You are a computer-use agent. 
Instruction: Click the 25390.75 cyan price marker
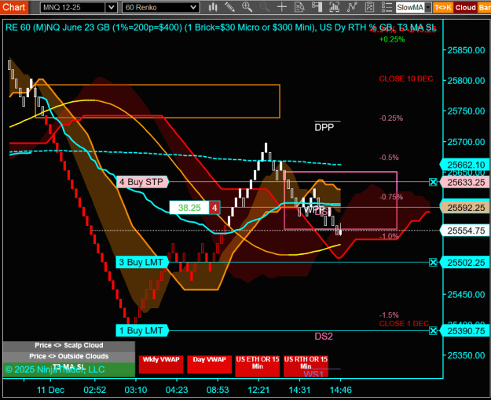(465, 331)
